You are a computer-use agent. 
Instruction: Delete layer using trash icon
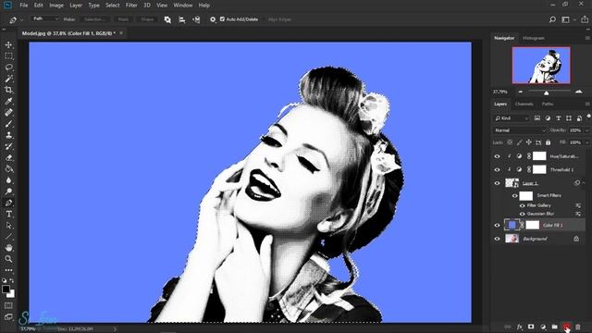pos(577,327)
